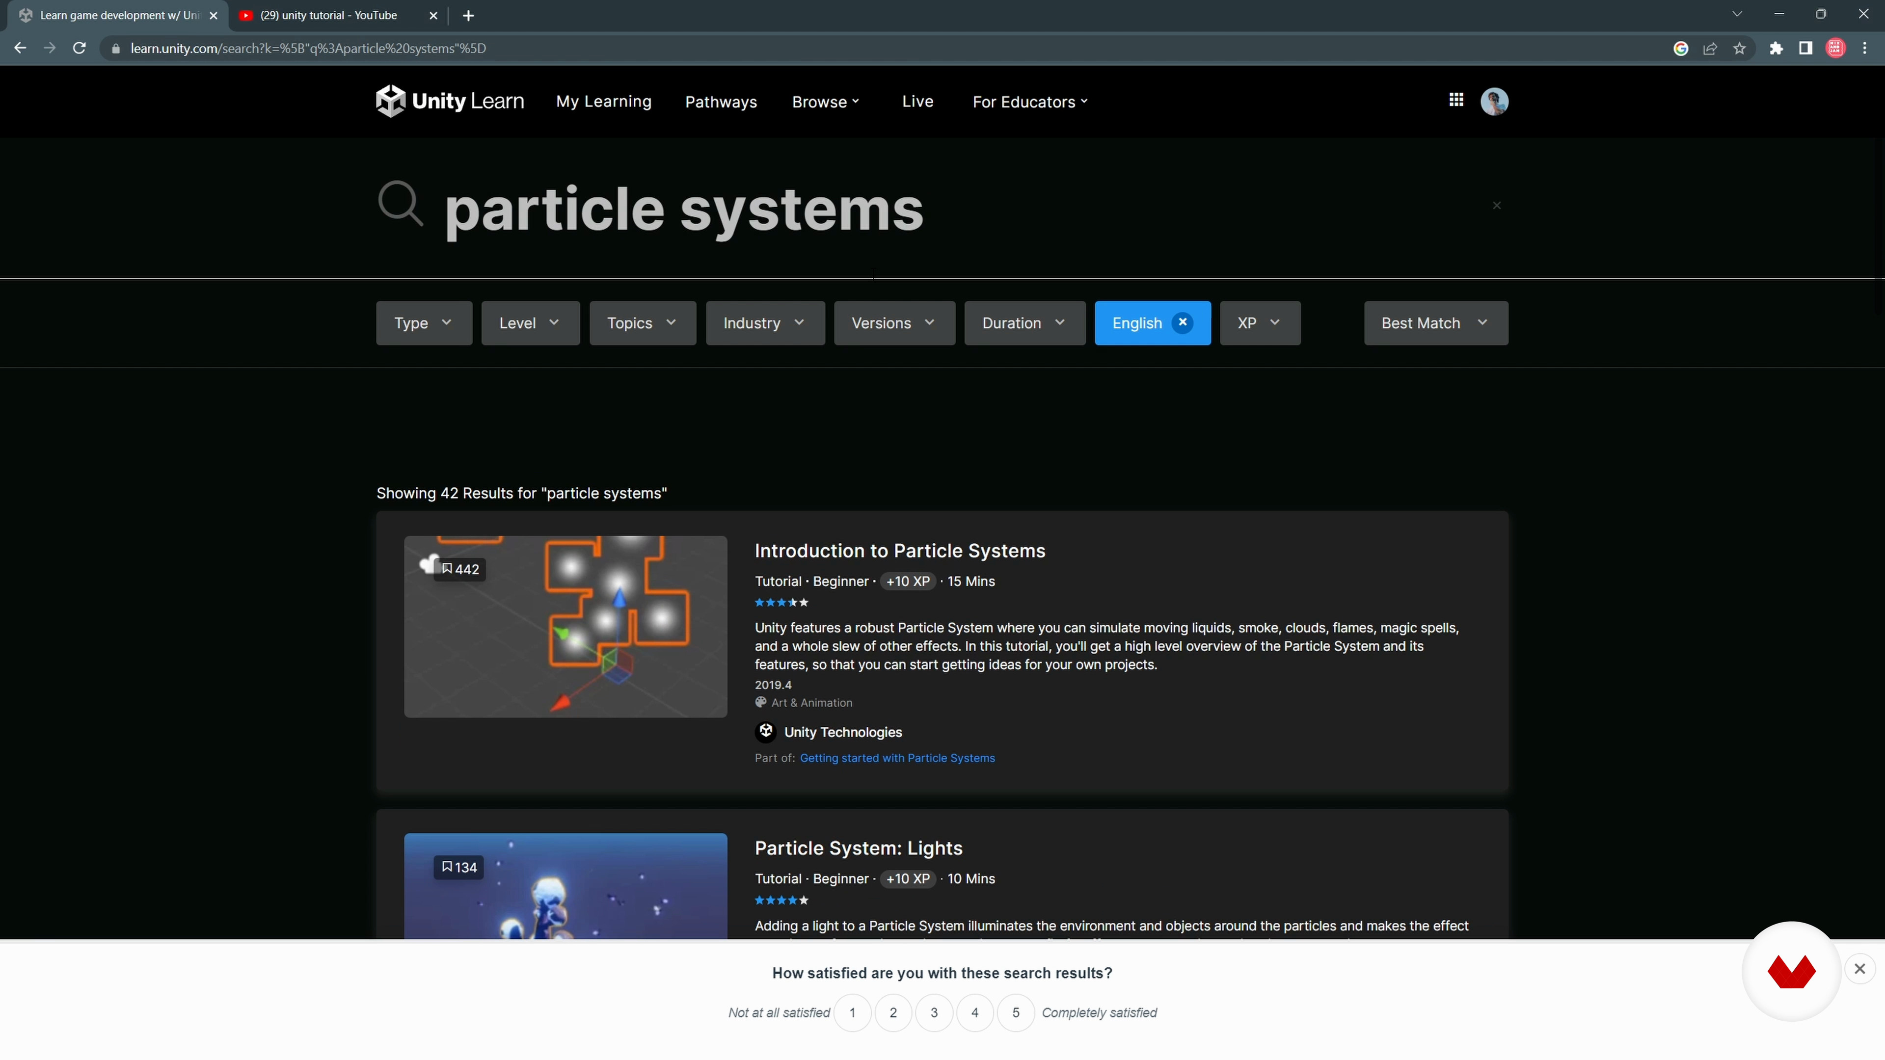Expand the Versions filter dropdown
1885x1060 pixels.
coord(894,322)
